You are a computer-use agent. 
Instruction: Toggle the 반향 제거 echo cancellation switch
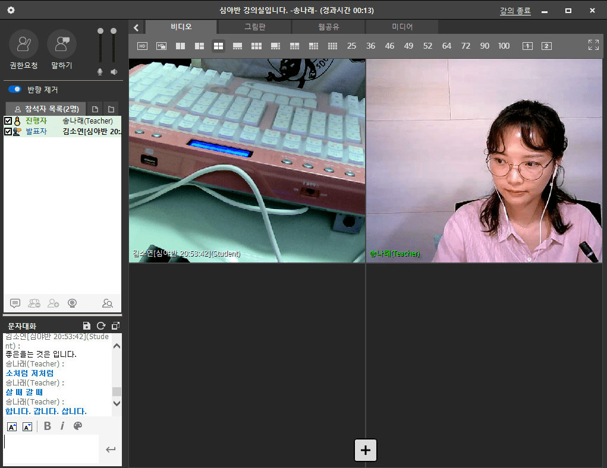15,89
